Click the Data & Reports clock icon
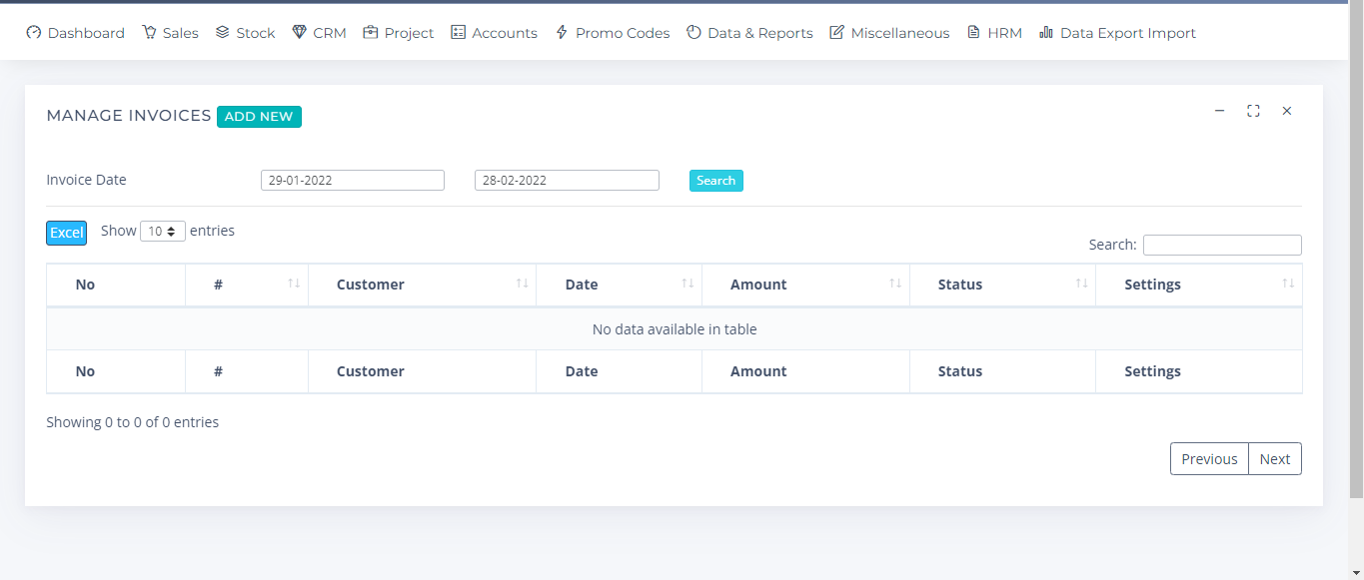1364x580 pixels. [693, 32]
